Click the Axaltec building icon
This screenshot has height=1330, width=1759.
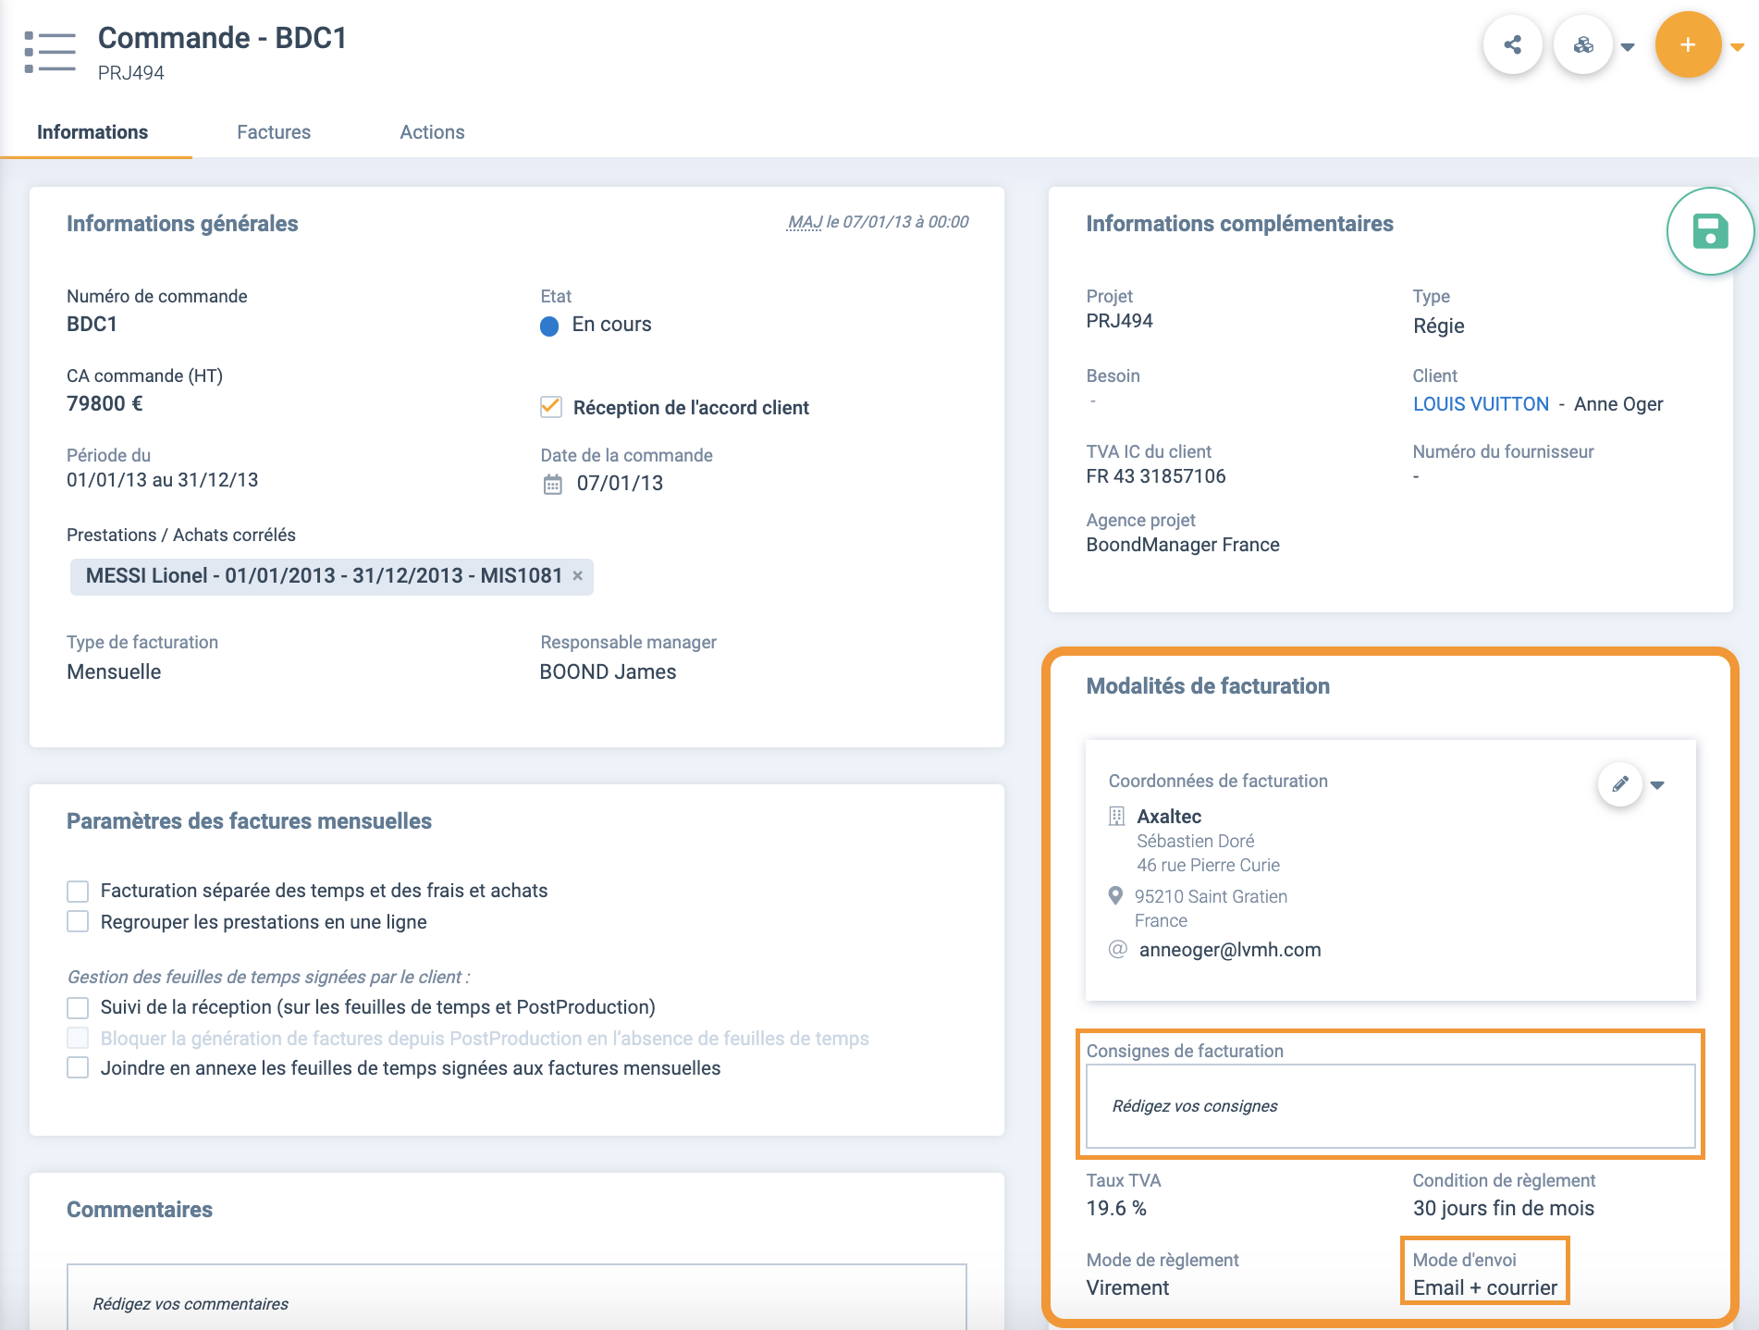[x=1117, y=816]
